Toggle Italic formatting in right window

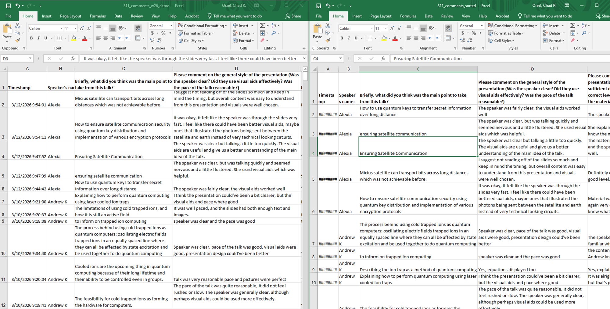coord(349,38)
